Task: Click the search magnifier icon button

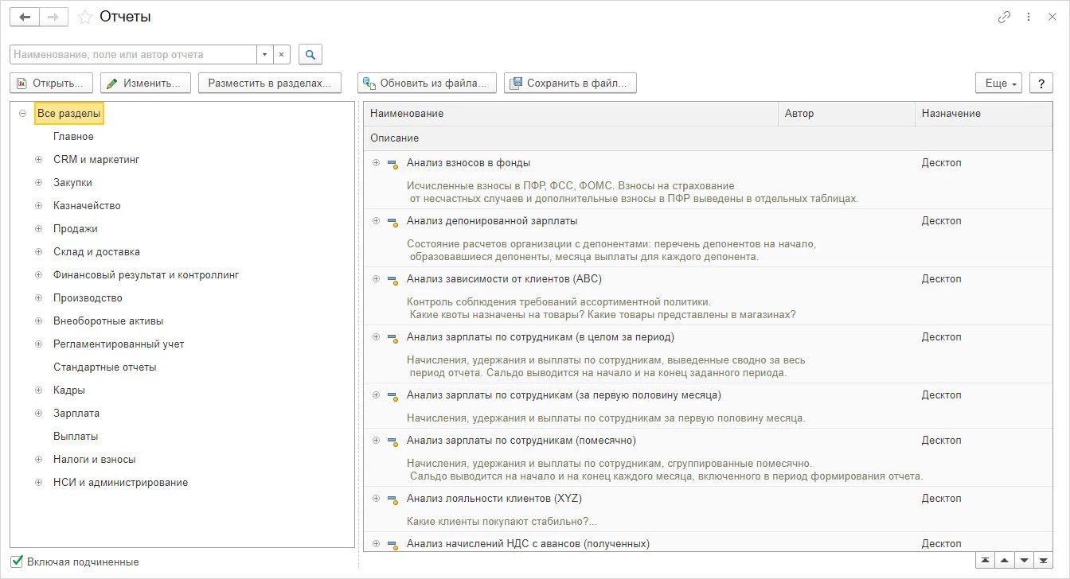Action: pyautogui.click(x=310, y=55)
